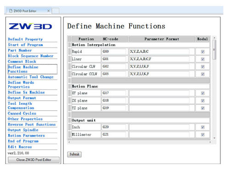Edit Rapid parameter format X,Y,Z,A,B,C
The image size is (227, 170).
point(159,51)
